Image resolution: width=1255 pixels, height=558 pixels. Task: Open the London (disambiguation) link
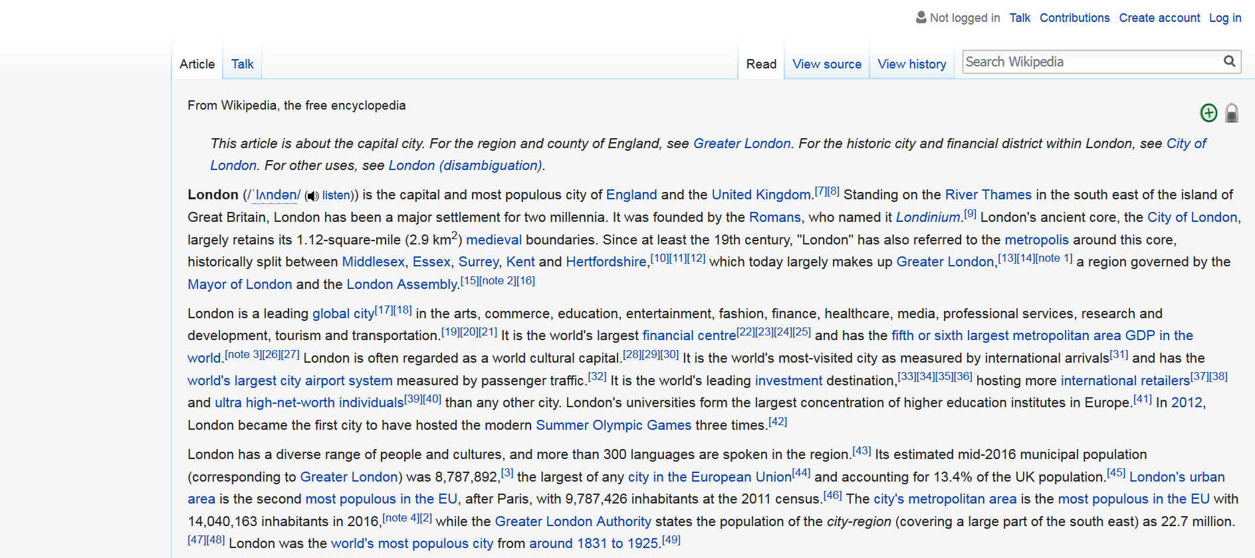point(465,165)
